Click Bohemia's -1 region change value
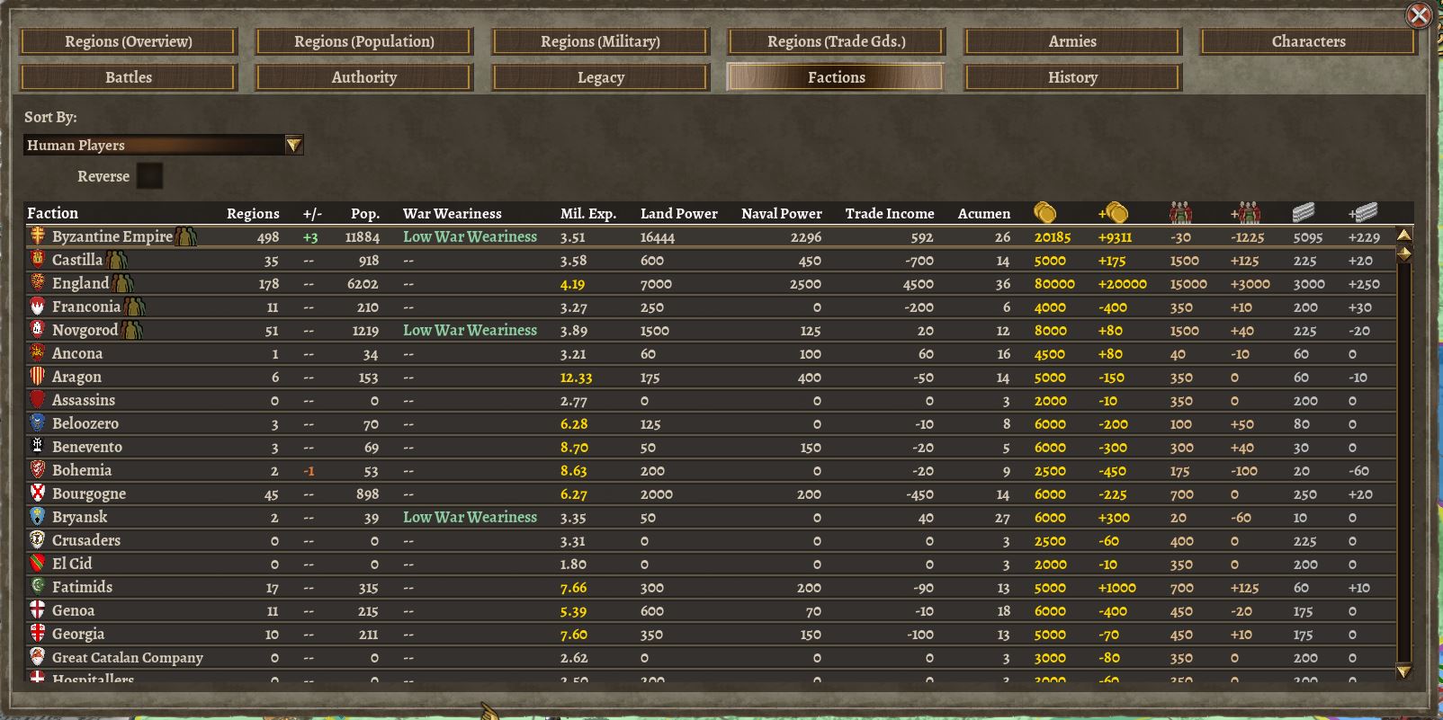This screenshot has height=720, width=1443. coord(309,471)
